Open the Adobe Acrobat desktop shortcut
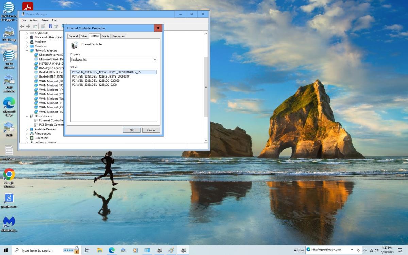Image resolution: width=408 pixels, height=255 pixels. coord(28,6)
